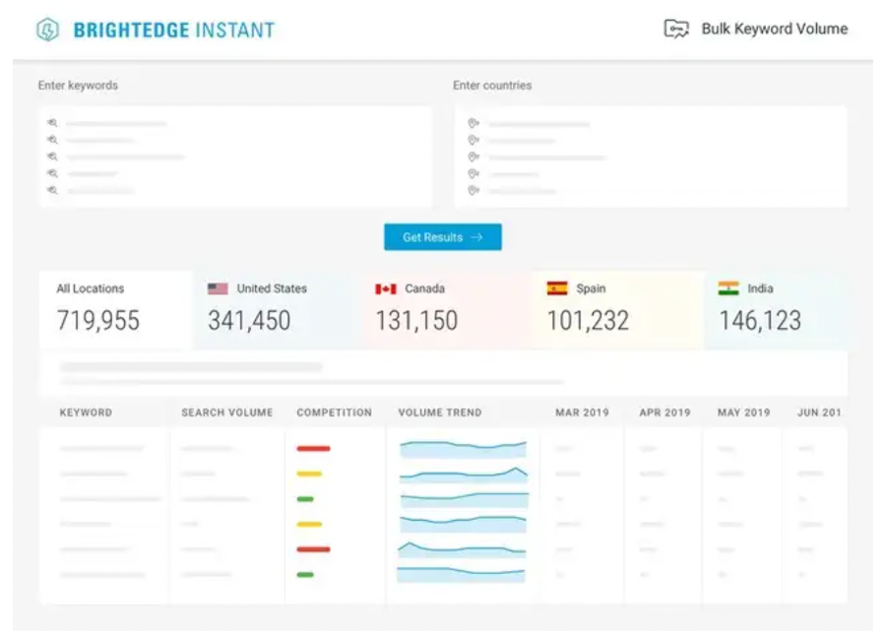
Task: Click the Bulk Keyword Volume key icon
Action: (675, 29)
